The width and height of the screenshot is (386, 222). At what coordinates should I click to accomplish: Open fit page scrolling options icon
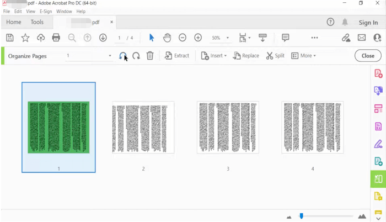click(x=244, y=38)
